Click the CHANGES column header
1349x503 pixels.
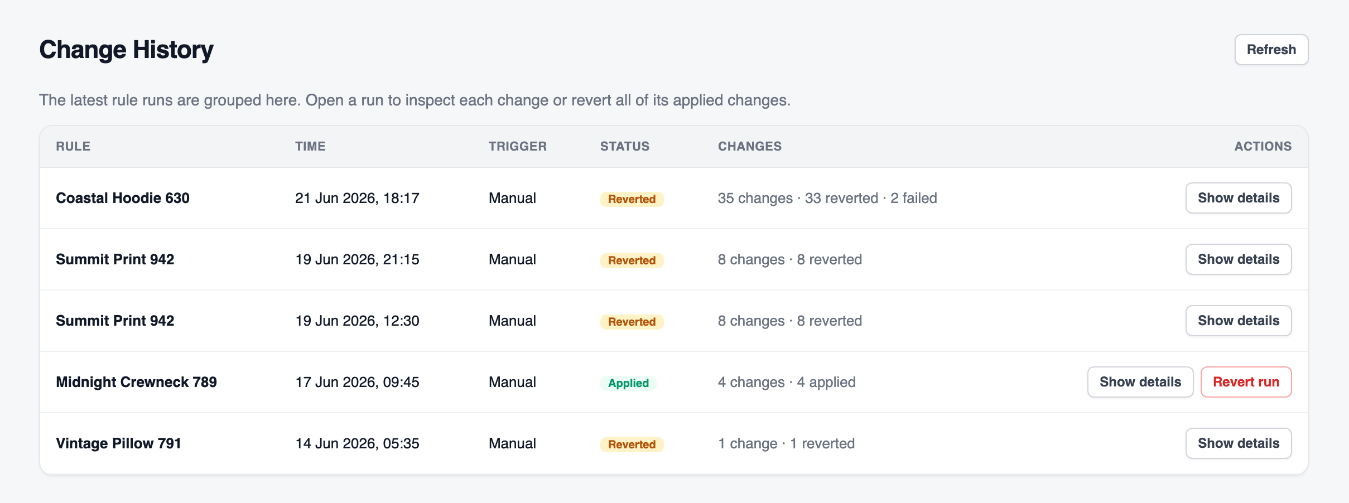pyautogui.click(x=750, y=146)
